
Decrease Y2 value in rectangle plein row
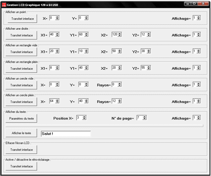point(149,69)
